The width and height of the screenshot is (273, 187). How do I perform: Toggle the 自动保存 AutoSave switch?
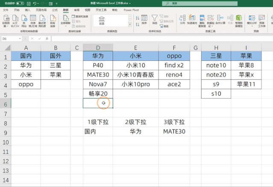point(20,3)
